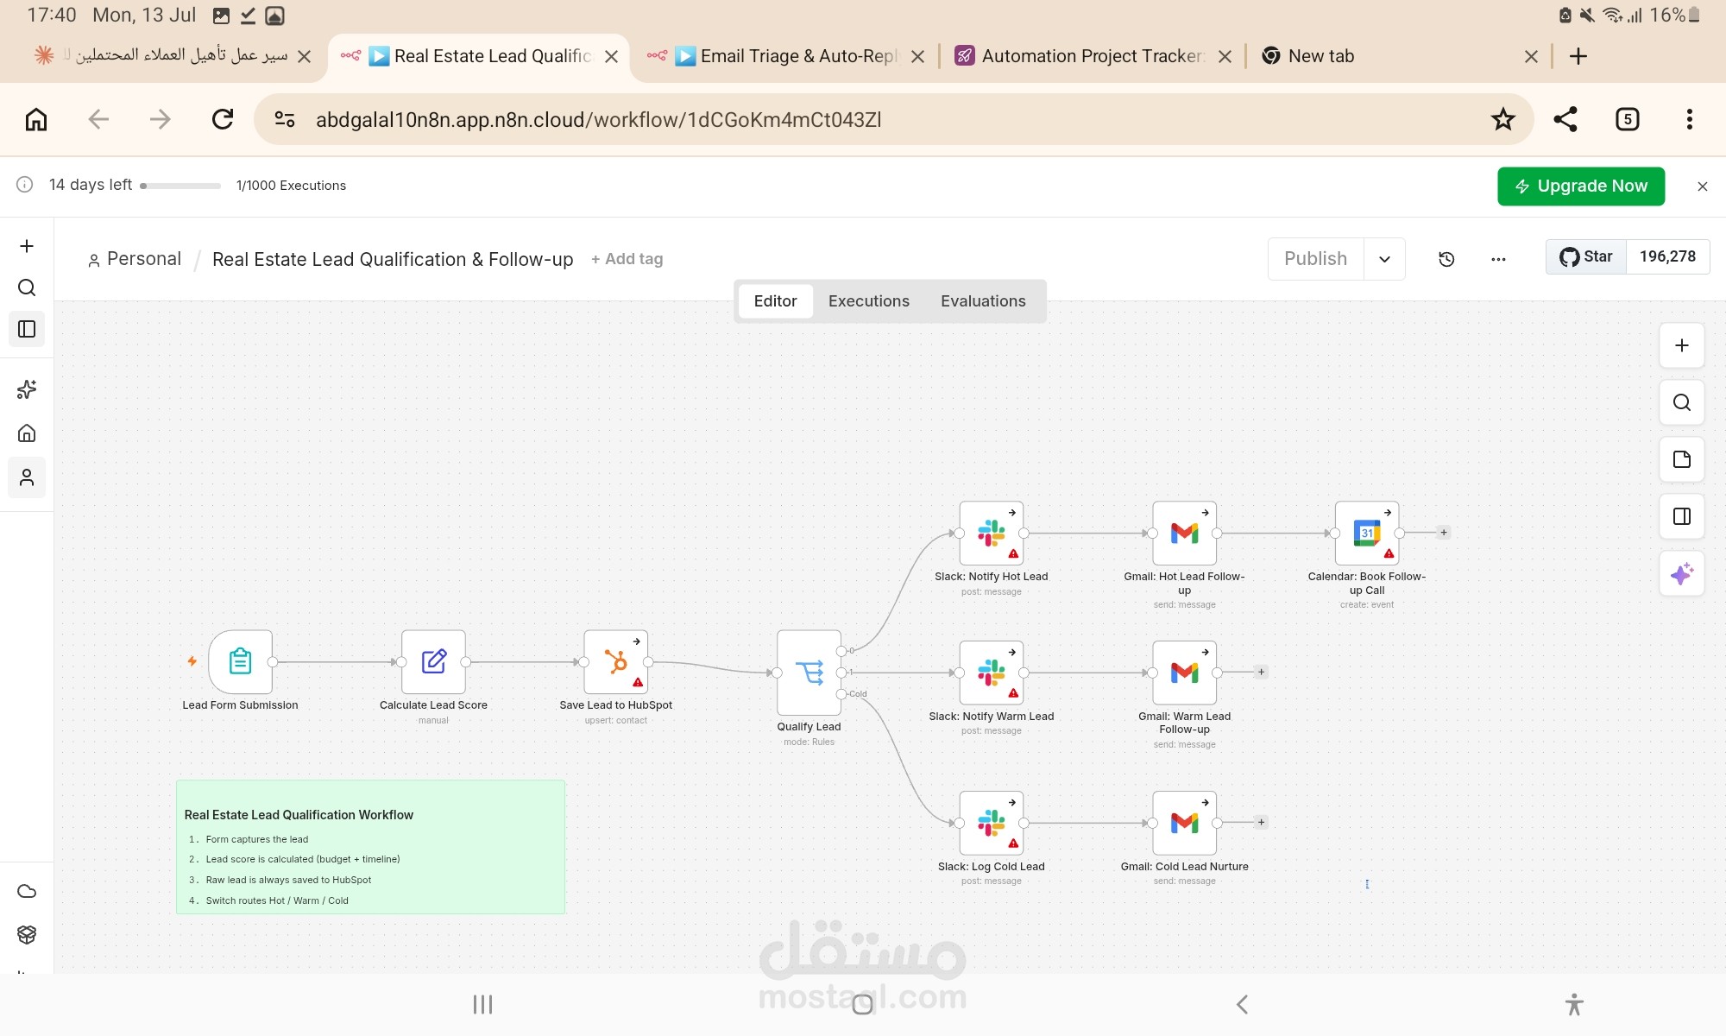Viewport: 1726px width, 1036px height.
Task: Star n8n on GitHub
Action: (x=1586, y=256)
